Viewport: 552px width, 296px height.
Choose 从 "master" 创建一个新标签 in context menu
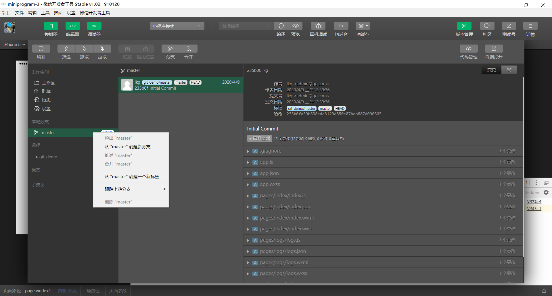(131, 177)
